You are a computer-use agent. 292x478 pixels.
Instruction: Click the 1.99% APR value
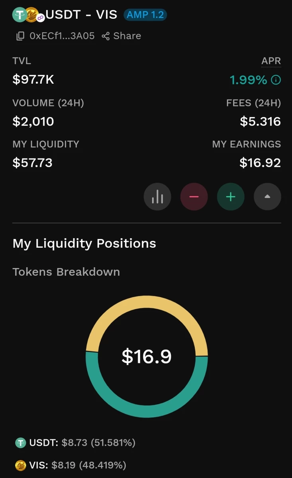(248, 80)
